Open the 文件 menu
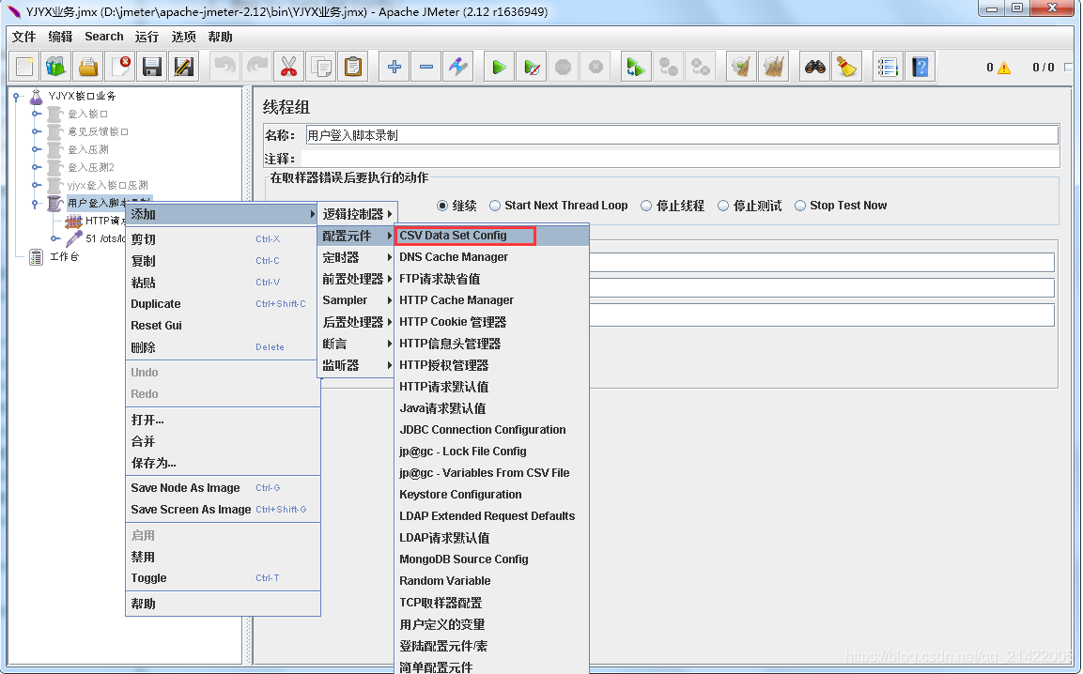 coord(23,37)
